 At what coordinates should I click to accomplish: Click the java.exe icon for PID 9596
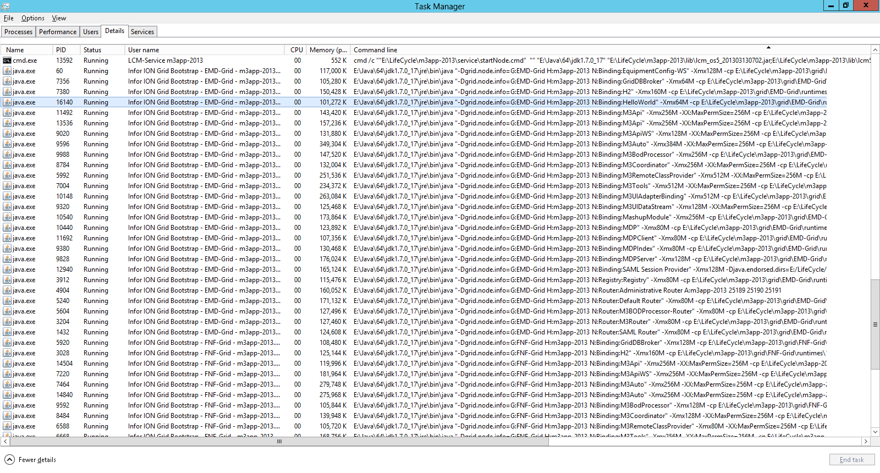click(x=7, y=144)
